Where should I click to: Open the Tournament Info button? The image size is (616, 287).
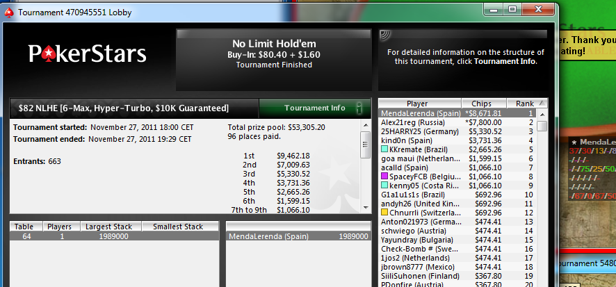click(x=315, y=108)
